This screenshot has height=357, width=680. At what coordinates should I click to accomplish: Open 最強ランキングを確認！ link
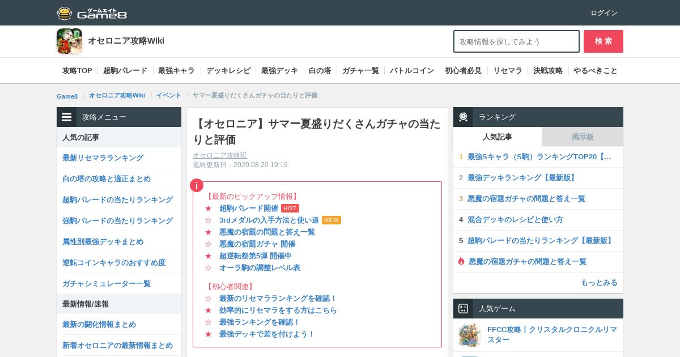coord(260,322)
